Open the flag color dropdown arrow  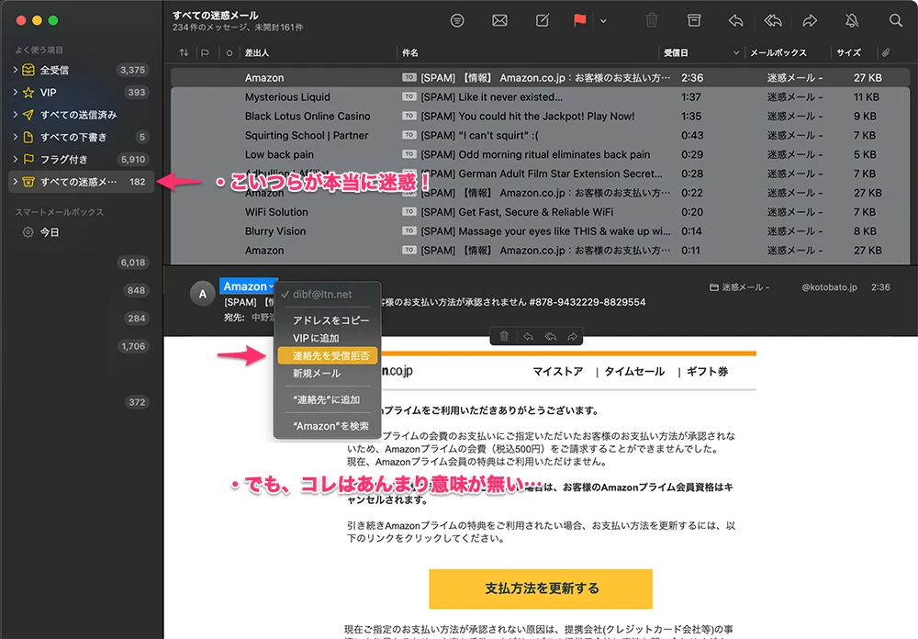603,20
